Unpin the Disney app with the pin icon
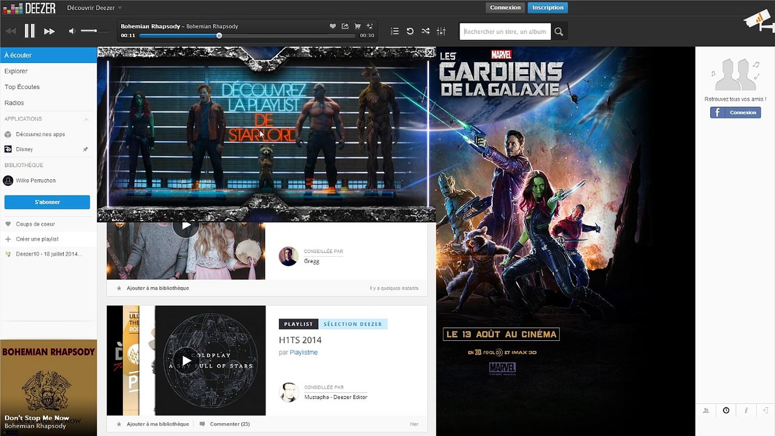This screenshot has height=436, width=775. pyautogui.click(x=85, y=149)
